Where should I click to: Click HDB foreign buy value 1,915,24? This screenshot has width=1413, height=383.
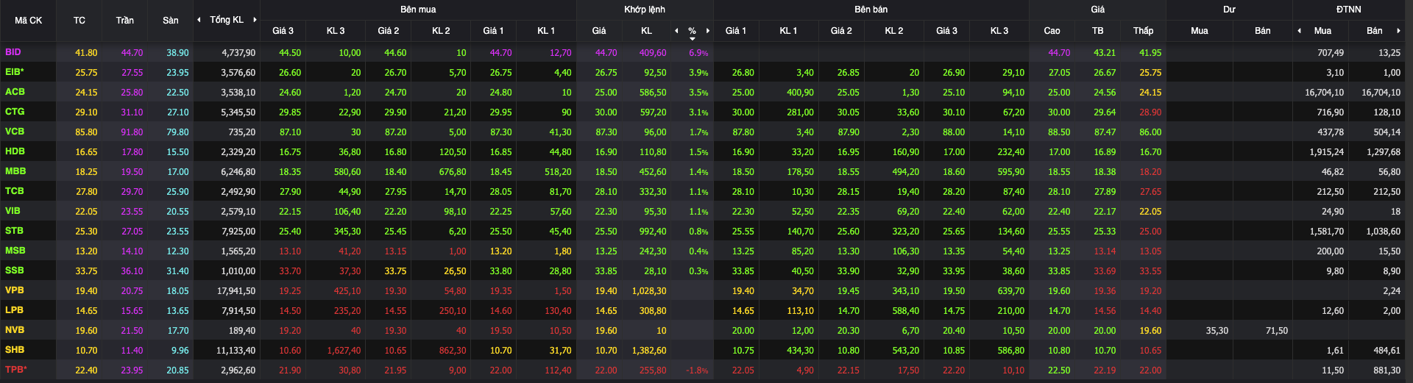(1327, 152)
